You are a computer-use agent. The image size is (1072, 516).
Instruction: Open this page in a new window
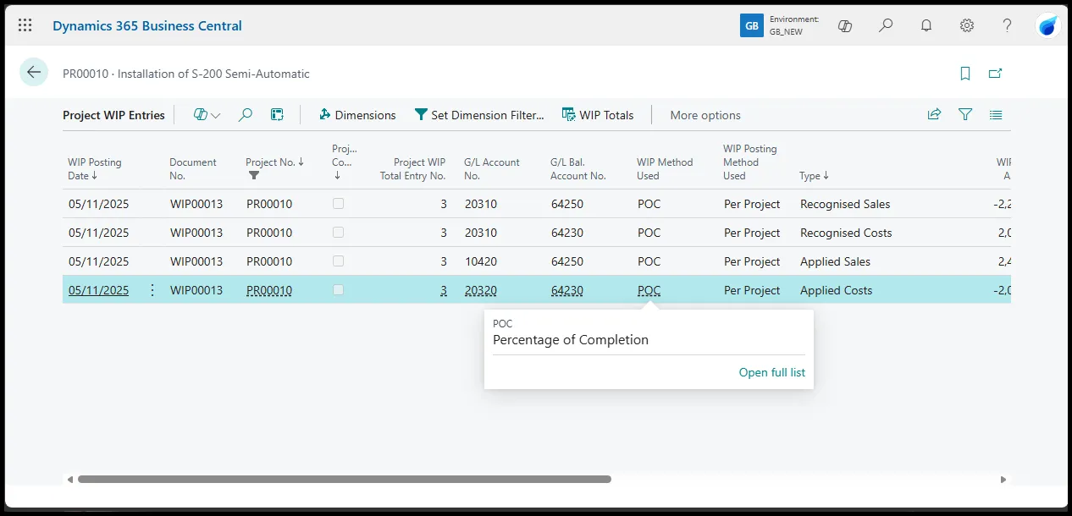tap(996, 74)
